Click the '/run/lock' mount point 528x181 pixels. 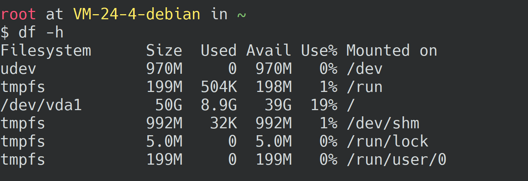pyautogui.click(x=387, y=141)
